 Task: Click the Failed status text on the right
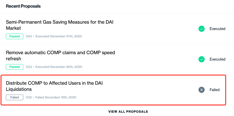pos(215,90)
